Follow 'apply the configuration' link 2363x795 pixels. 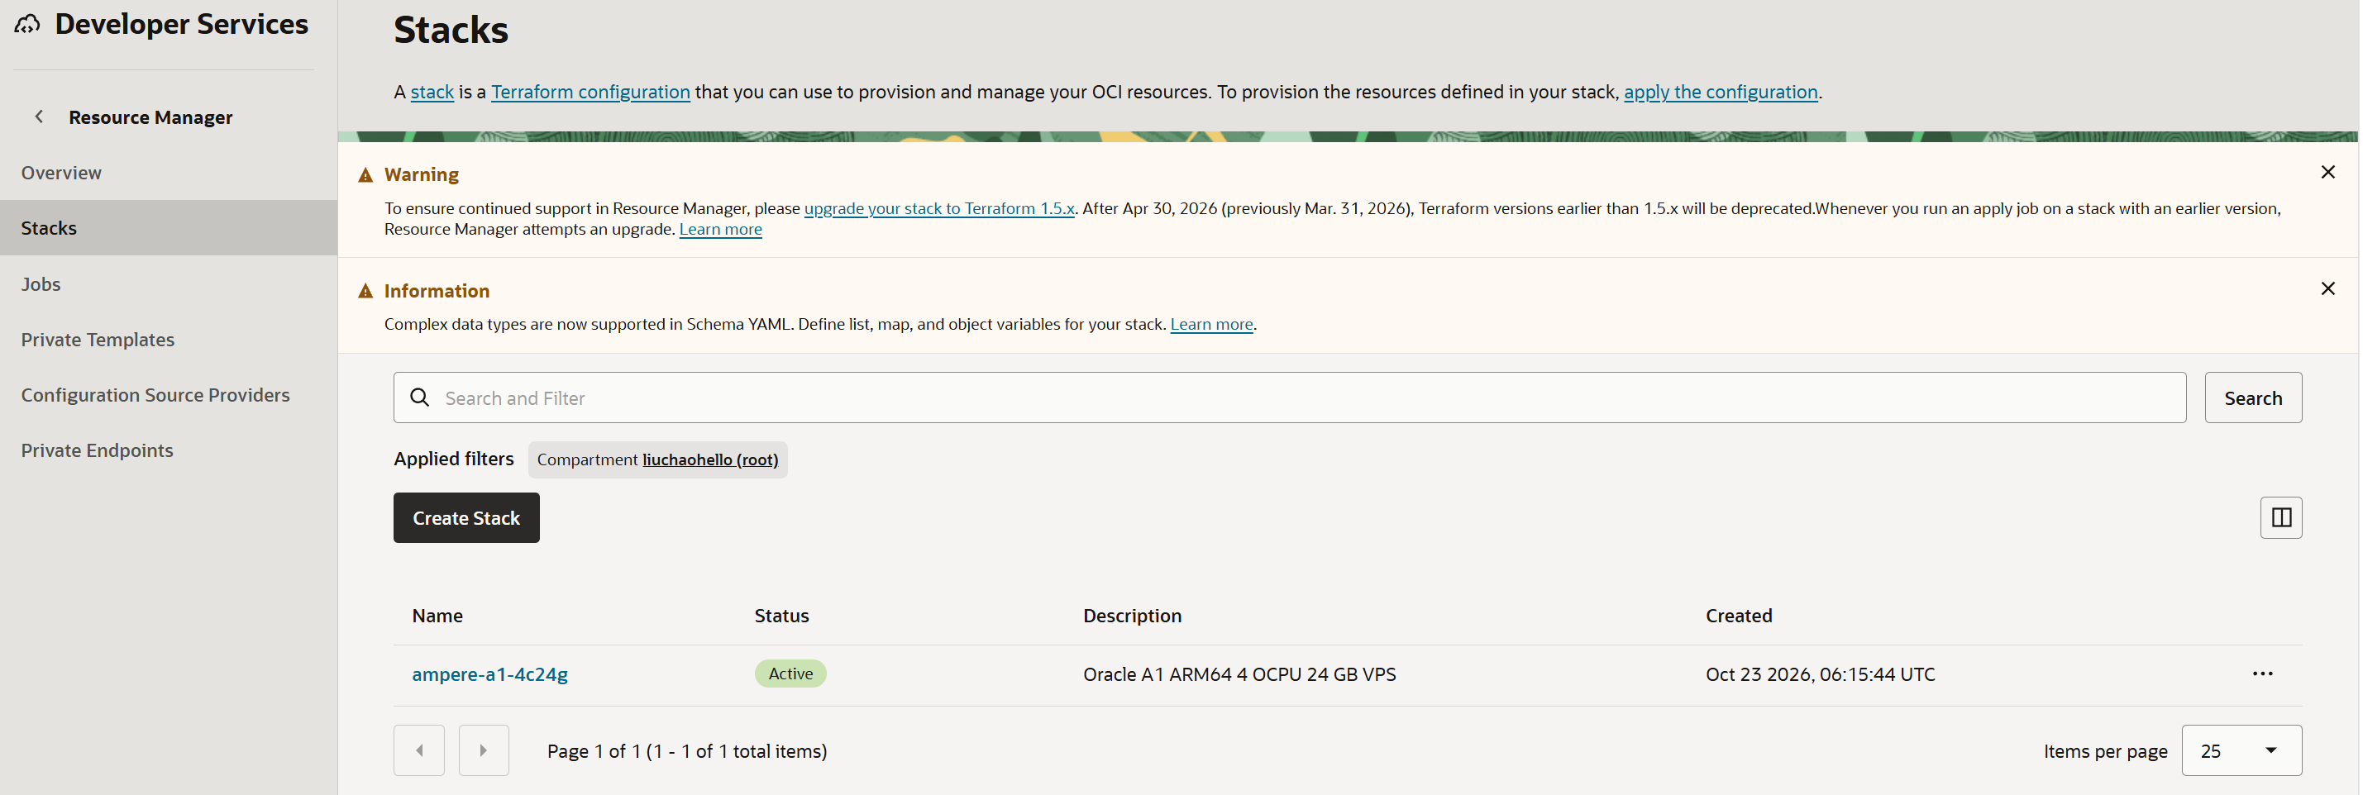pyautogui.click(x=1721, y=92)
